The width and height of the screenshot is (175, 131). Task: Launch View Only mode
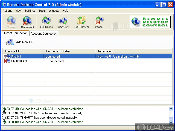tap(63, 21)
